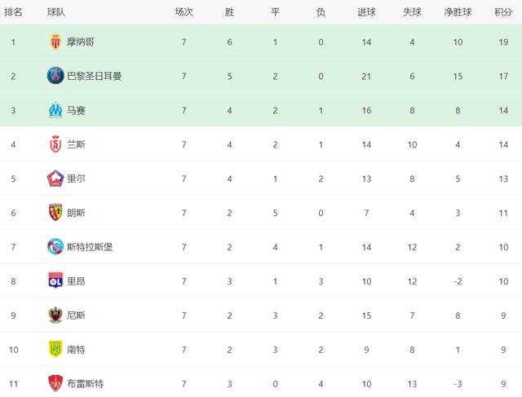Select the 马赛 team name
The image size is (522, 397).
coord(76,110)
